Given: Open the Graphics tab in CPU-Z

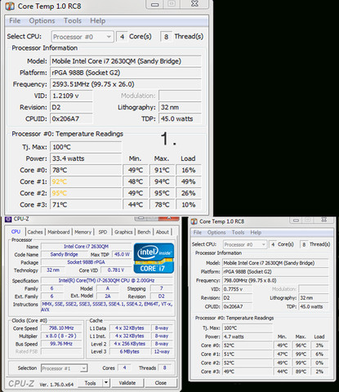Looking at the screenshot, I should 123,232.
